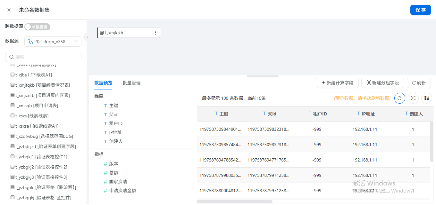The height and width of the screenshot is (205, 436).
Task: Click table icon beside t_xsxs row
Action: point(13,116)
